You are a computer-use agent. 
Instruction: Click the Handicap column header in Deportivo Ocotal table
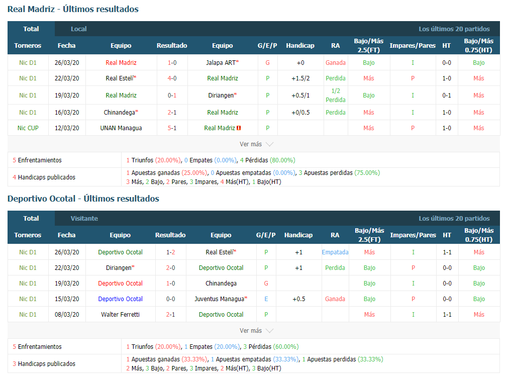[298, 235]
